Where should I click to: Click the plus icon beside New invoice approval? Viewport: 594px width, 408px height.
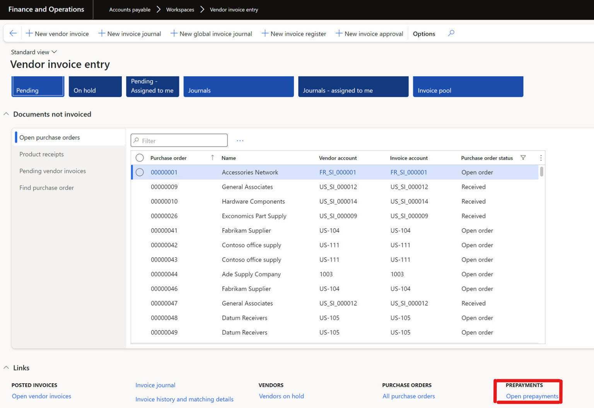tap(338, 34)
